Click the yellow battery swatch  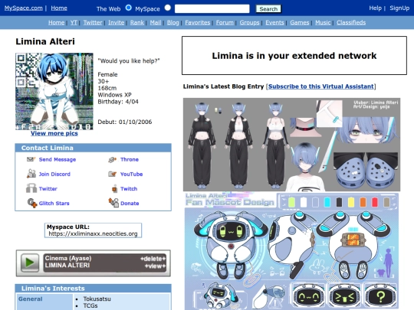point(351,202)
